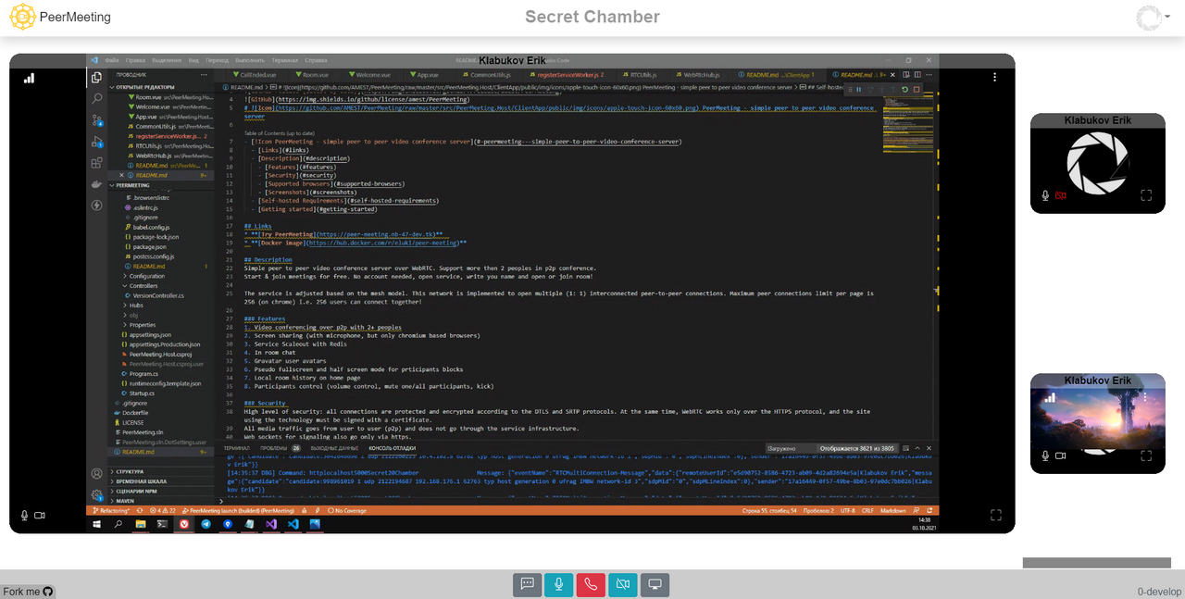
Task: Open the Файл menu in the shared VS Code
Action: coord(112,60)
